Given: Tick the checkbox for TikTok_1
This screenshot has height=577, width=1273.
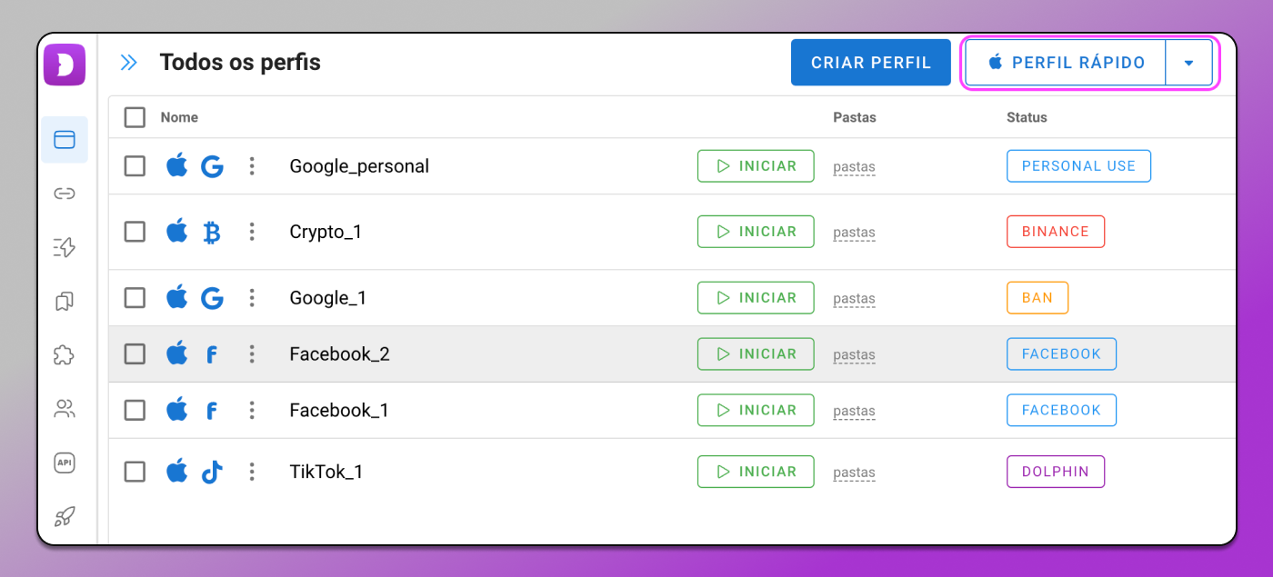Looking at the screenshot, I should (135, 472).
